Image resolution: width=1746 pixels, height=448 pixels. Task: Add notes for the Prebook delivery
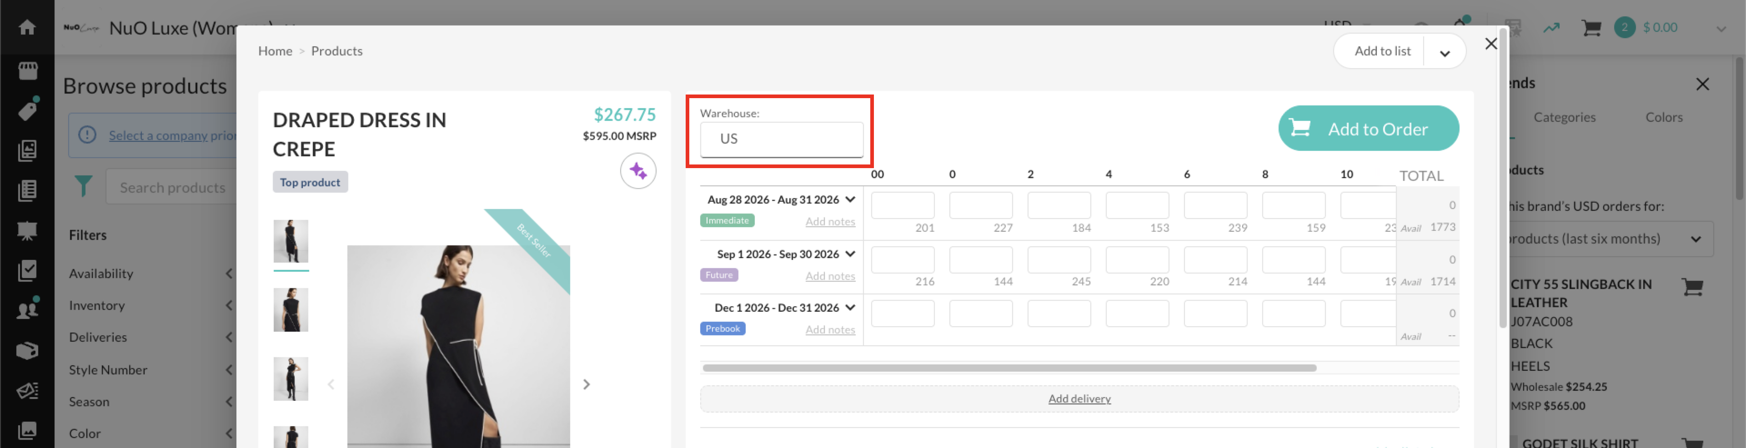(x=830, y=329)
